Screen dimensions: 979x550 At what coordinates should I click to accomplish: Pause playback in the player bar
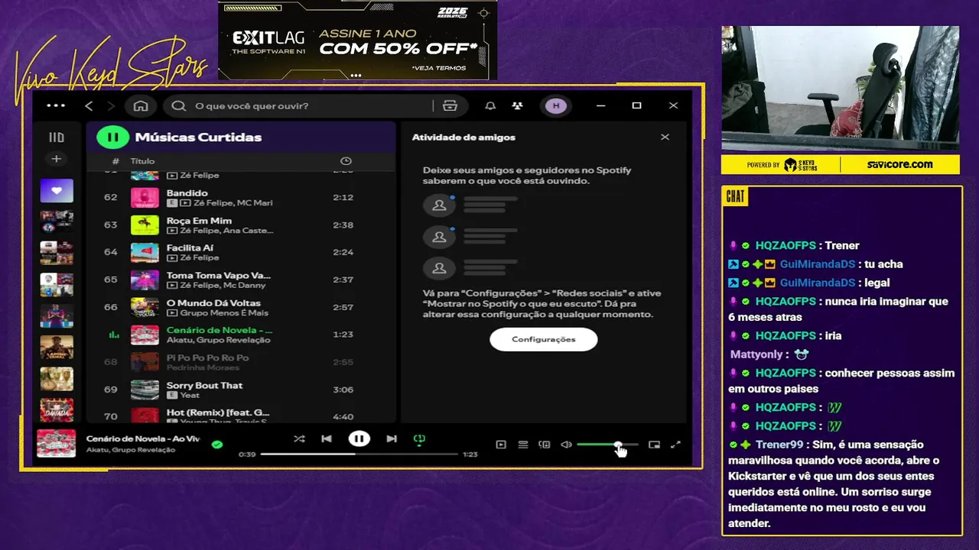pyautogui.click(x=359, y=438)
